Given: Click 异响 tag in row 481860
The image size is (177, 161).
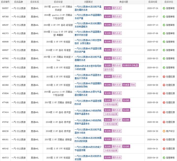Looking at the screenshot, I should click(133, 85).
